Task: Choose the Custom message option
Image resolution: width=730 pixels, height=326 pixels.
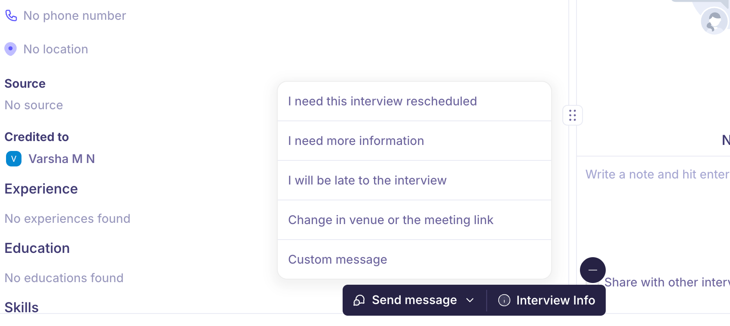Action: tap(337, 259)
